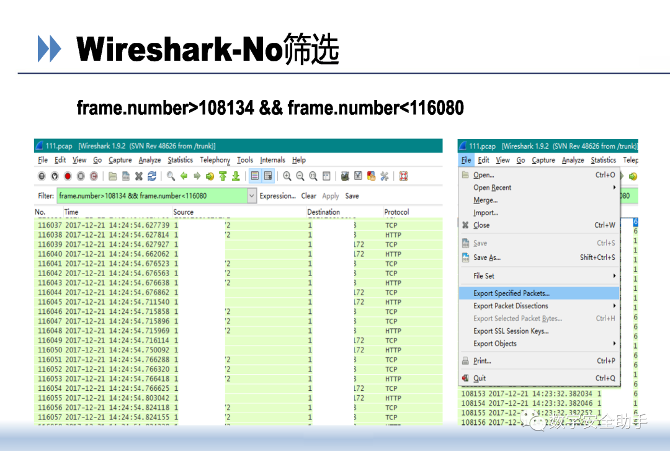Click into the display filter field

(152, 196)
